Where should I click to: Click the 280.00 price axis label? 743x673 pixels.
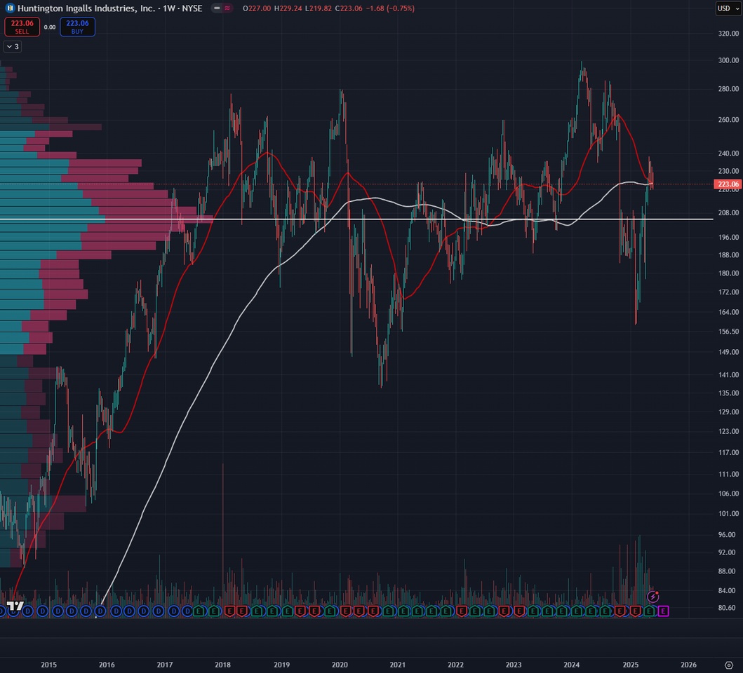click(728, 89)
